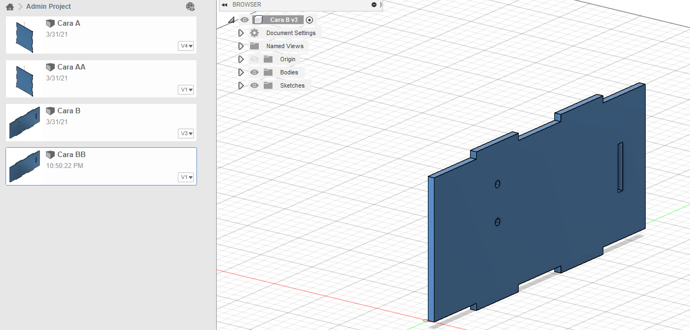Image resolution: width=690 pixels, height=330 pixels.
Task: Expand the Origin node
Action: [241, 59]
